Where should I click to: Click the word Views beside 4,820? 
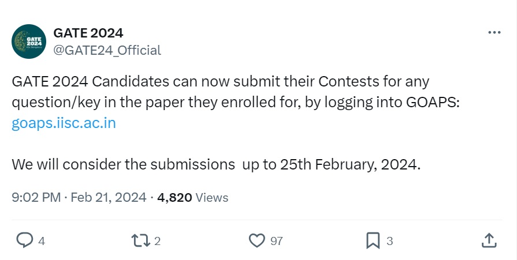(212, 198)
